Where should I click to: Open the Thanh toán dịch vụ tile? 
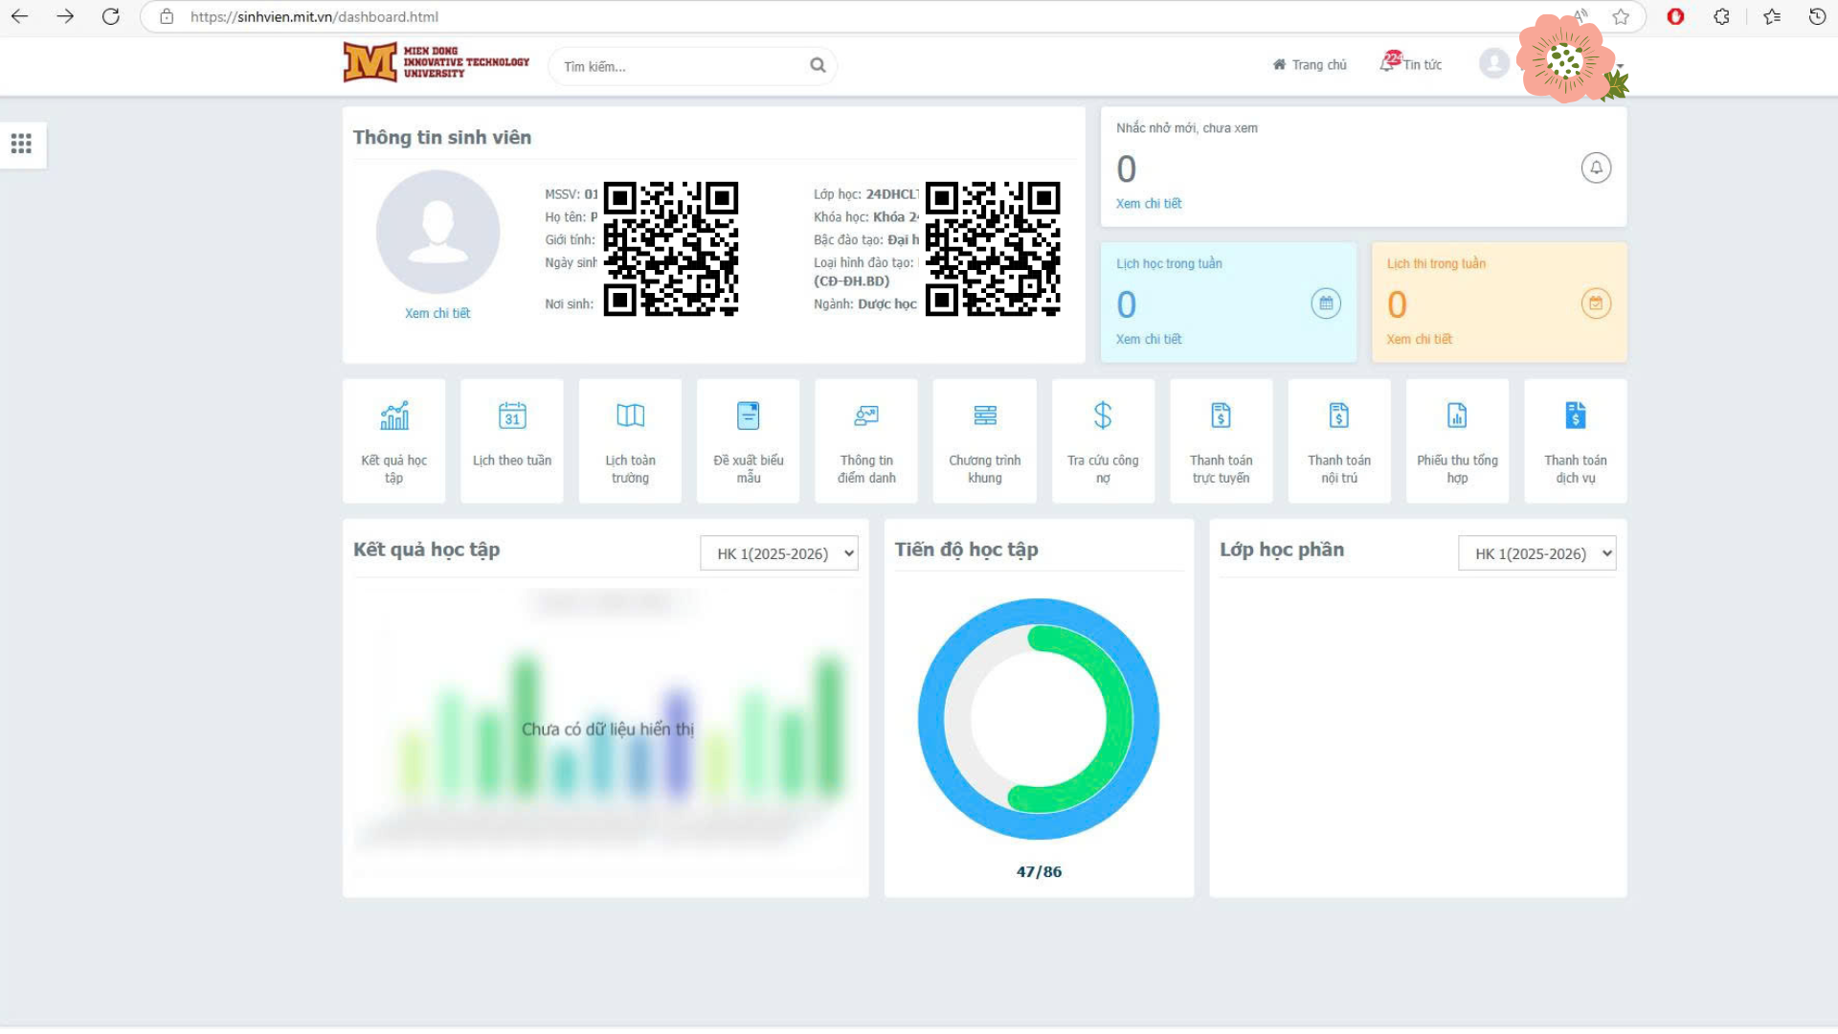click(1576, 441)
